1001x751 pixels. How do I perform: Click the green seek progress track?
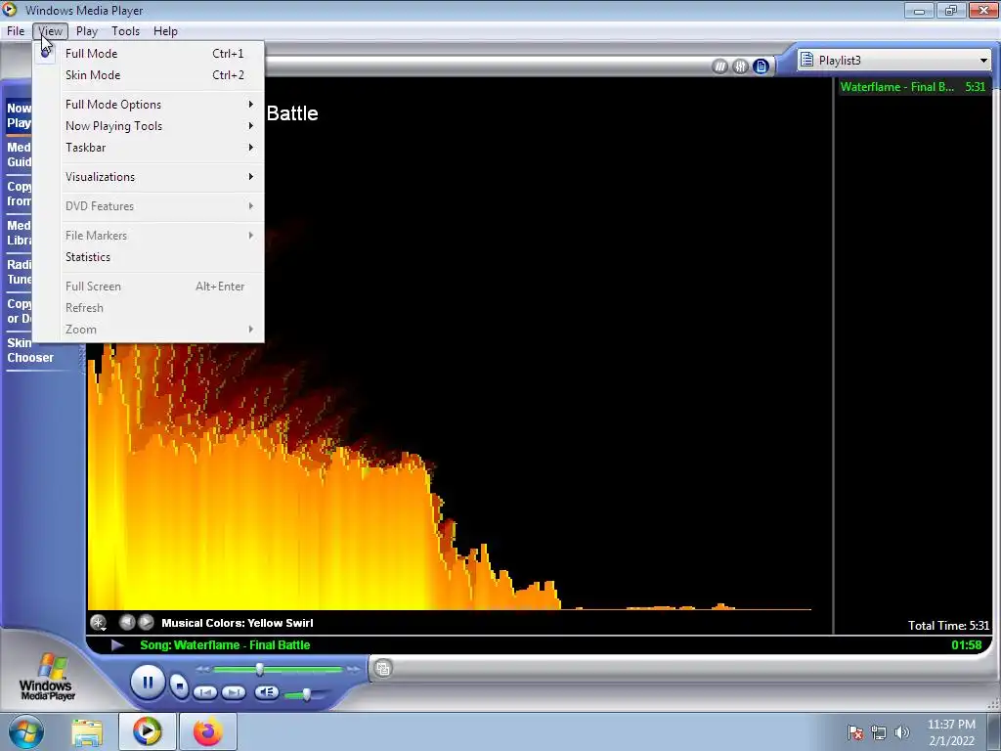pyautogui.click(x=279, y=669)
